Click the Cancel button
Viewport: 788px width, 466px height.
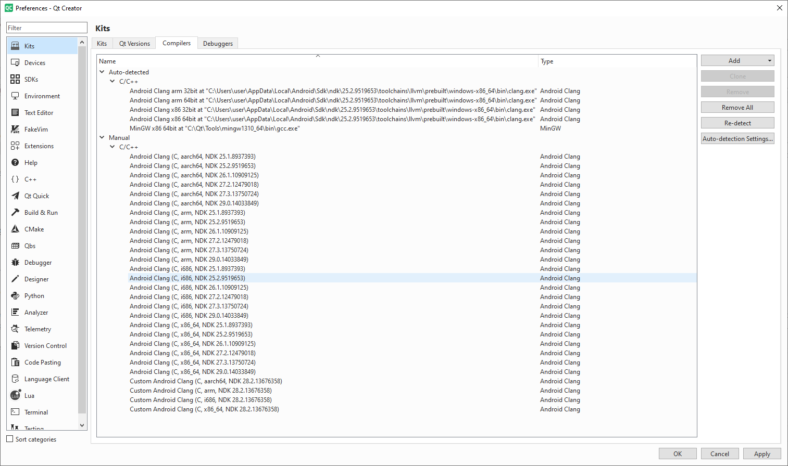point(720,454)
